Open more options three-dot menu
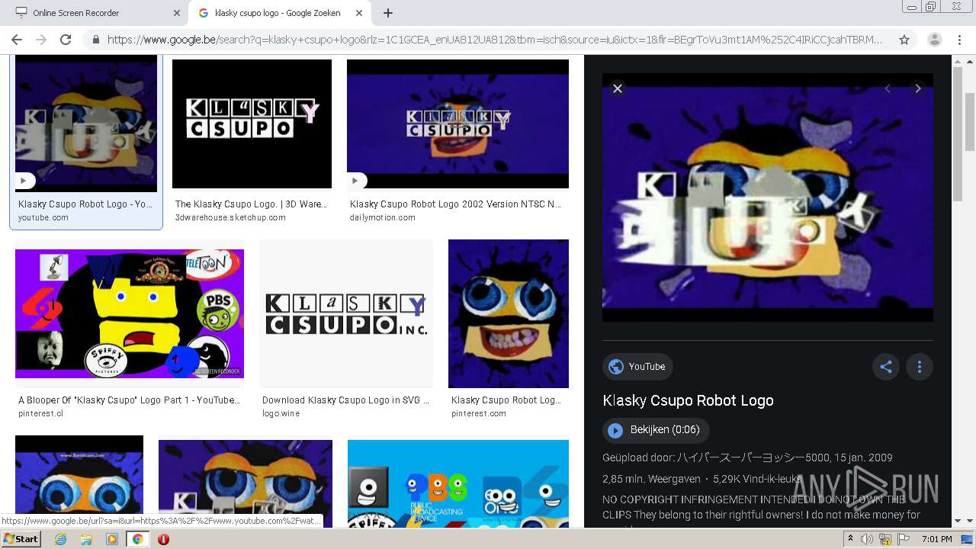The width and height of the screenshot is (976, 549). coord(920,367)
